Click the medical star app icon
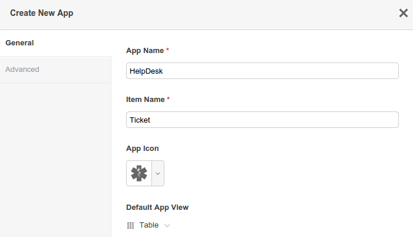413x237 pixels. 139,173
